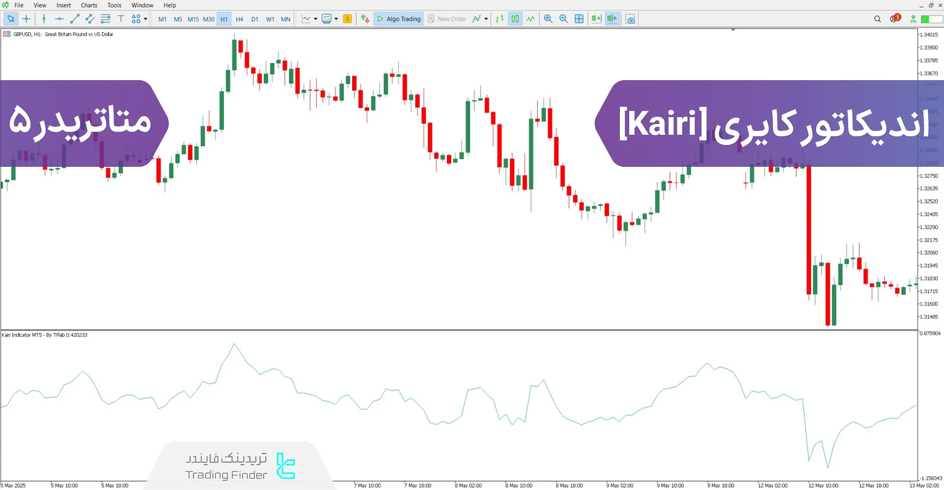Zoom out of the chart
This screenshot has height=490, width=944.
[x=563, y=19]
